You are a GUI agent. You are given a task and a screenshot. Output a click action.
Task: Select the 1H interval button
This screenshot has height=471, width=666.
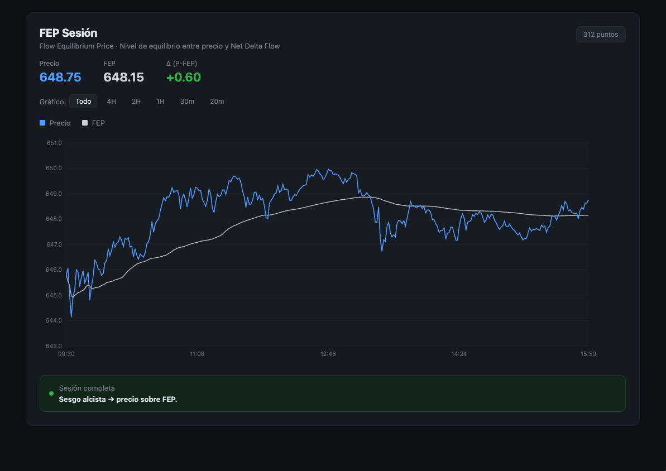click(160, 102)
